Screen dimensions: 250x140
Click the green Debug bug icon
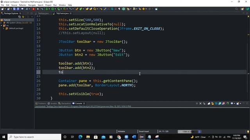click(x=47, y=9)
